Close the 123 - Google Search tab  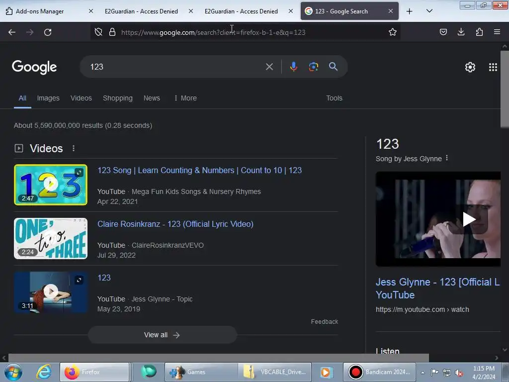pyautogui.click(x=391, y=11)
